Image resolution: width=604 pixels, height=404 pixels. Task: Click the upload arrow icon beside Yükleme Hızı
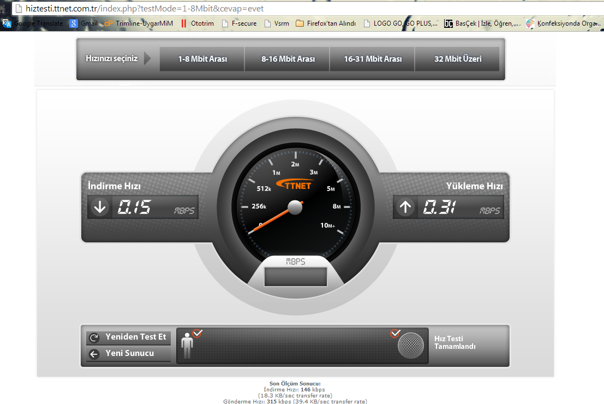[x=405, y=208]
